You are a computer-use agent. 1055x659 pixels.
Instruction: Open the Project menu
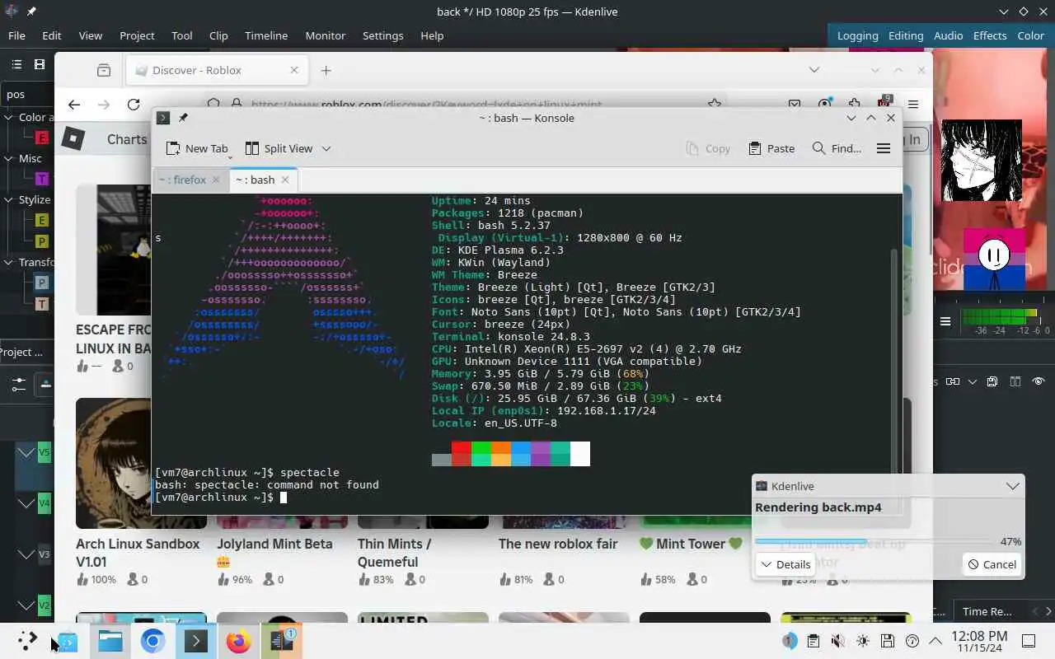tap(137, 35)
